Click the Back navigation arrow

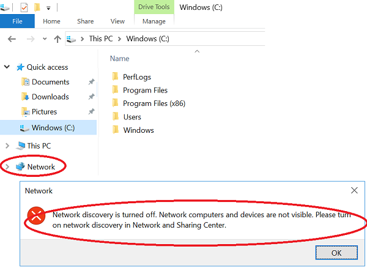(11, 39)
